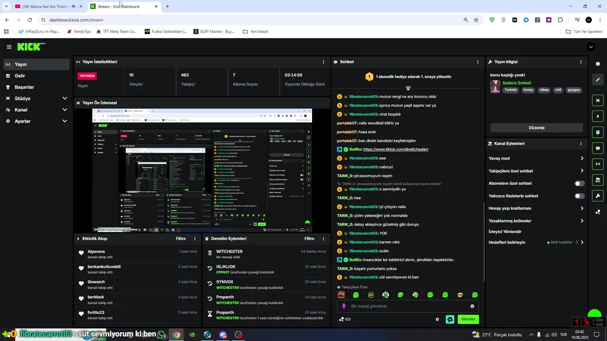
Task: Select the Stream - Kick Dashboard browser tab
Action: [x=124, y=6]
